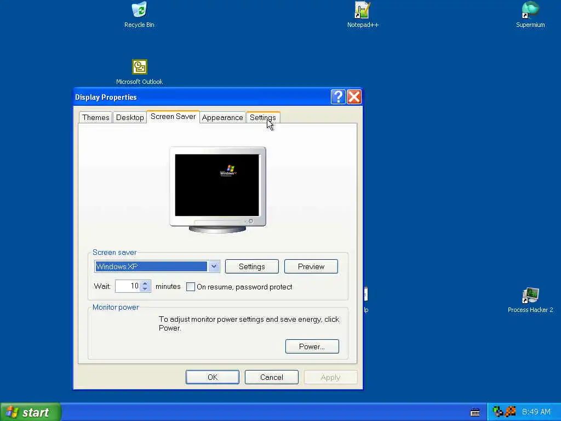Screen dimensions: 561x421
Task: Open the Settings tab in Display Properties
Action: pos(263,117)
